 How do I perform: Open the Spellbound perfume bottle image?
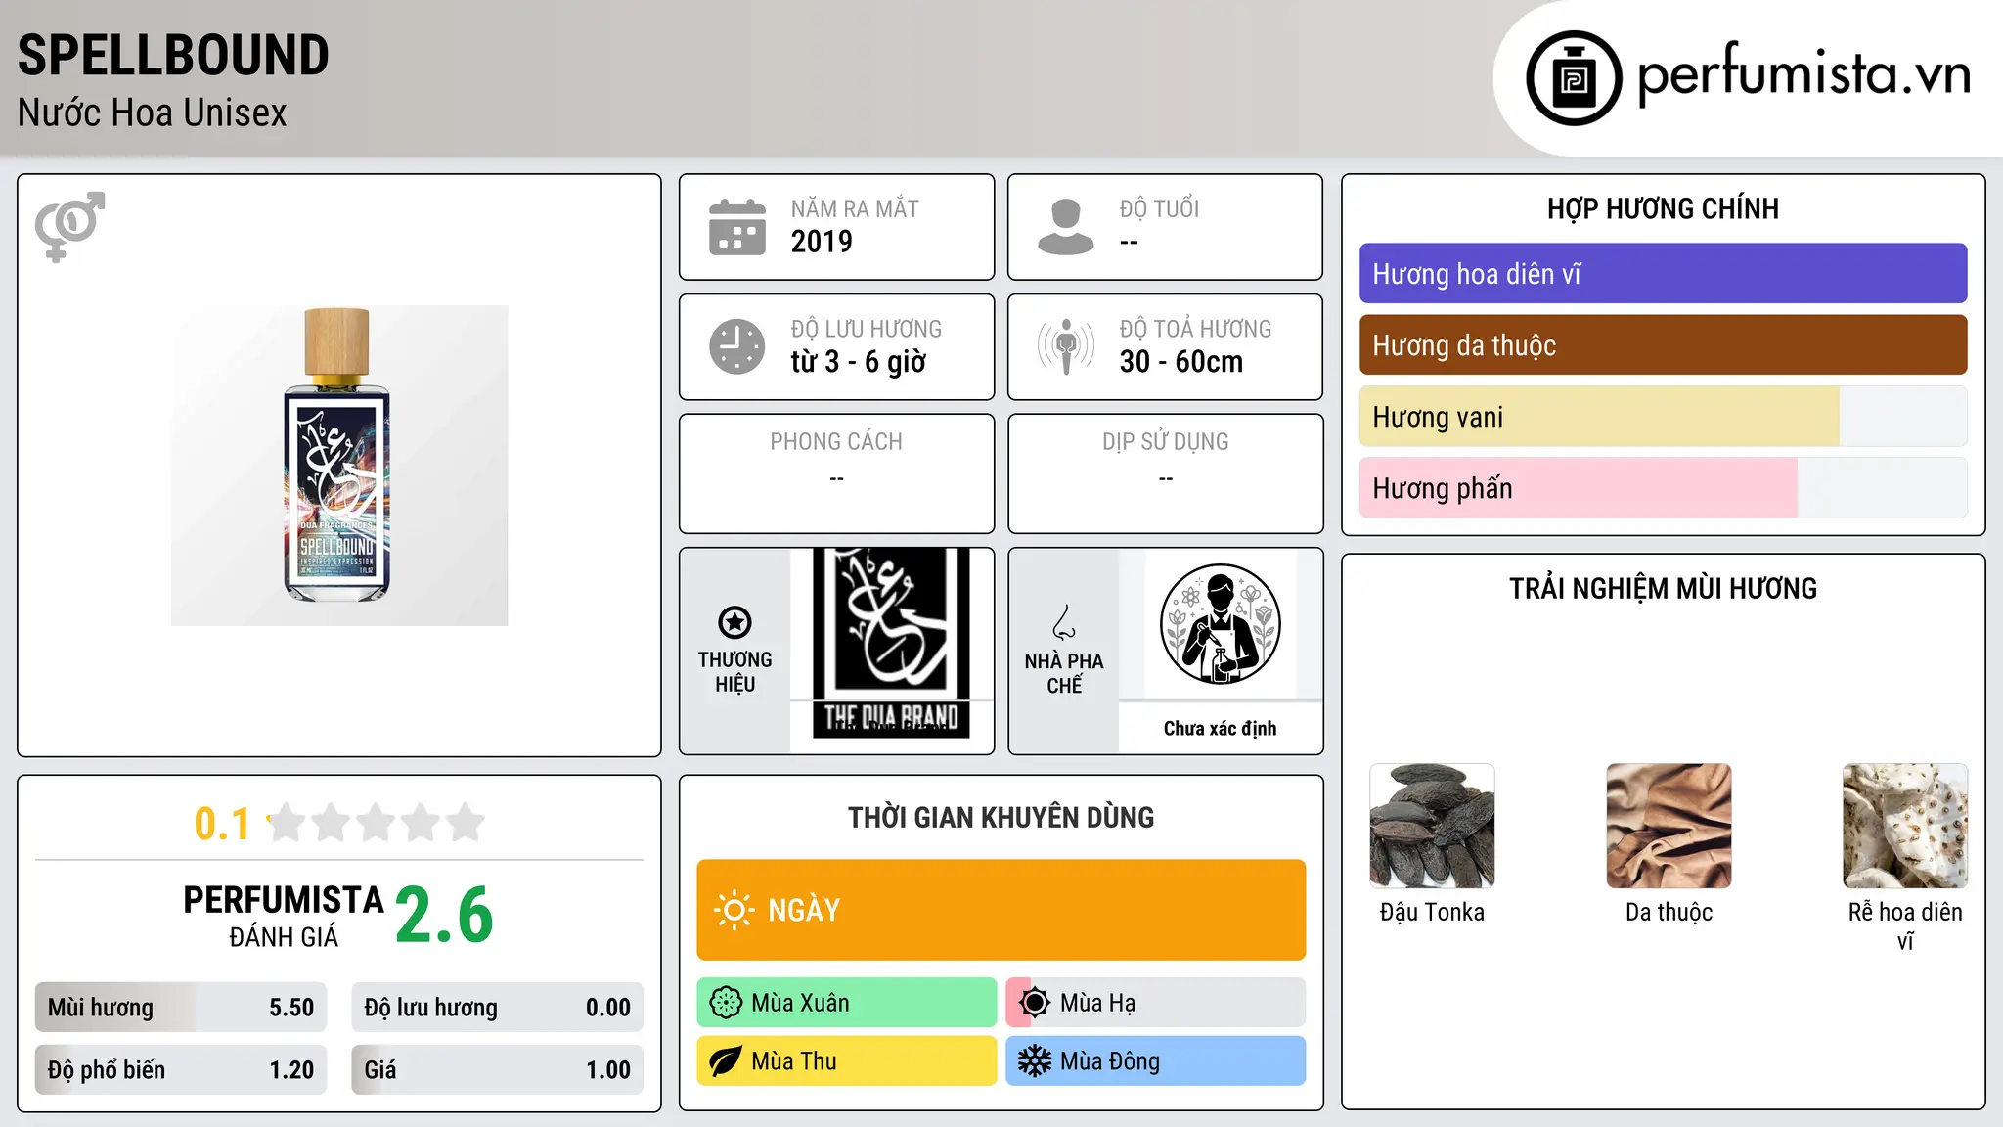(339, 466)
